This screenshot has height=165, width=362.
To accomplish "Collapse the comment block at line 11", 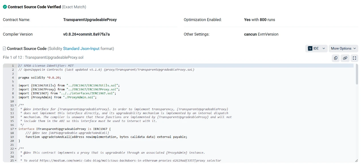I will click(16, 105).
